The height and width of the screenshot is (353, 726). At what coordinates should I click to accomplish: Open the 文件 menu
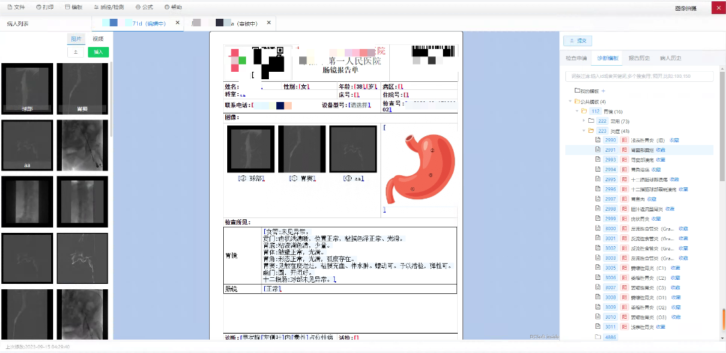click(16, 7)
